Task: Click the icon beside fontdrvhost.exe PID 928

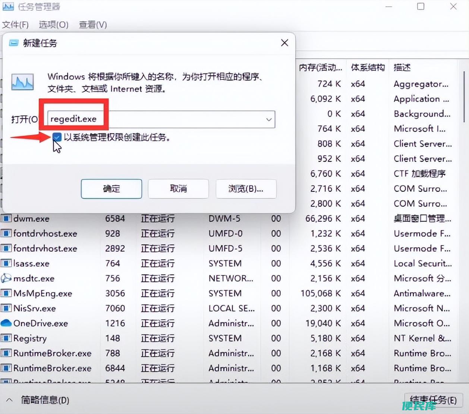Action: coord(6,233)
